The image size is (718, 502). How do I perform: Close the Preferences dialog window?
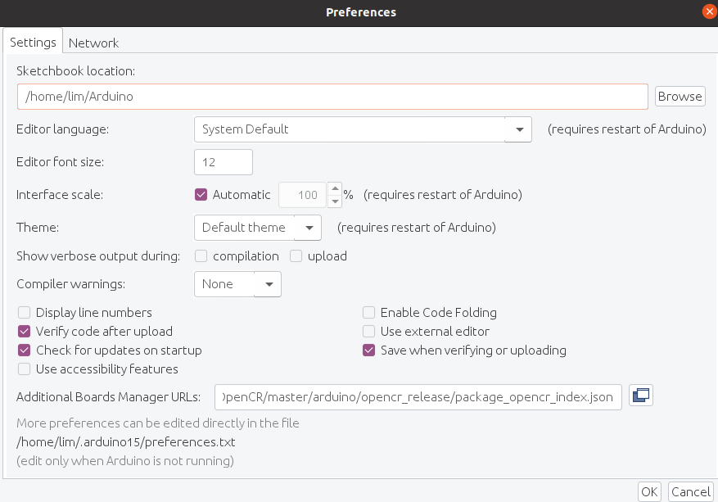(707, 11)
